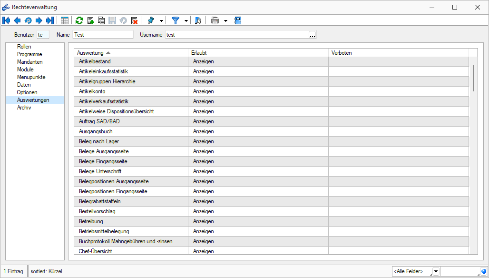Screen dimensions: 489x278
Task: Select the Ausgangsbuch row
Action: (x=271, y=131)
